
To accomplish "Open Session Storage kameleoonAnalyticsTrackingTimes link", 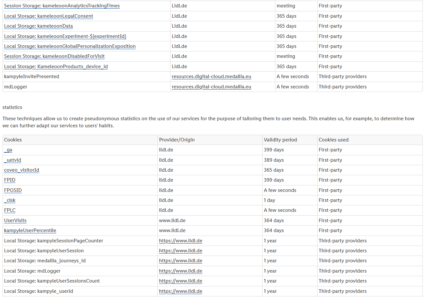I will point(62,6).
